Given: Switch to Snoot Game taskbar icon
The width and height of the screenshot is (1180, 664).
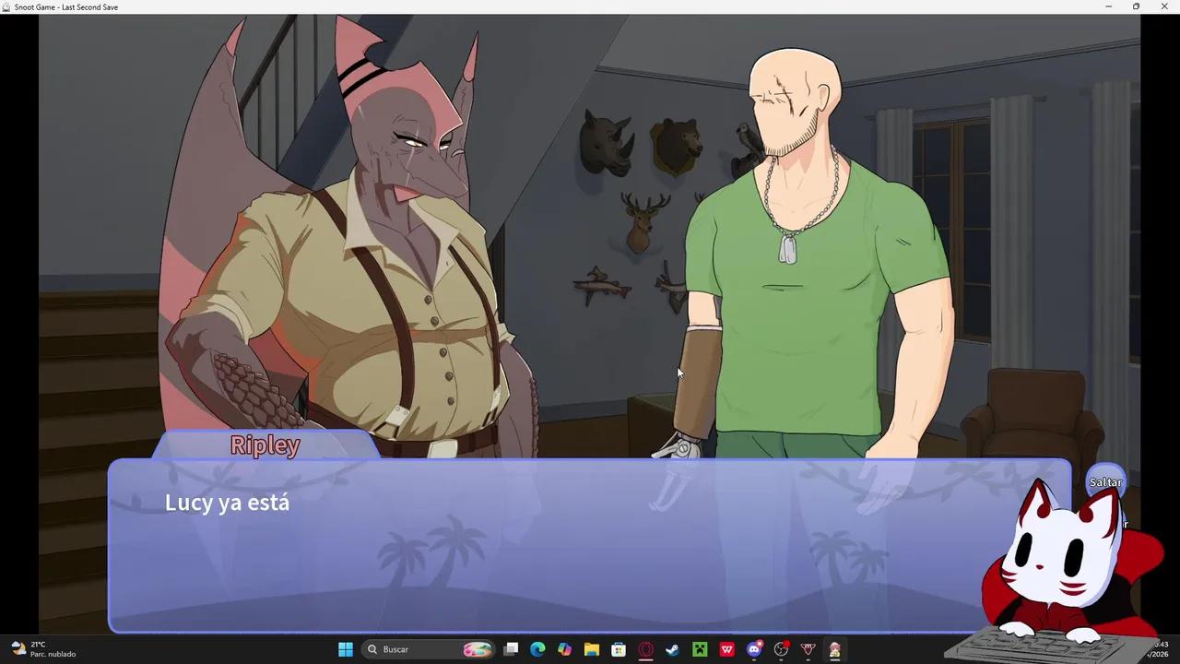Looking at the screenshot, I should pyautogui.click(x=835, y=649).
